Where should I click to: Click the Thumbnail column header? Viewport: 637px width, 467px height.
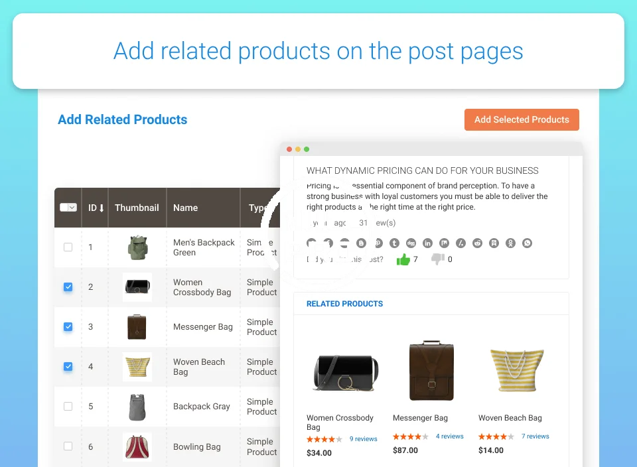tap(137, 208)
